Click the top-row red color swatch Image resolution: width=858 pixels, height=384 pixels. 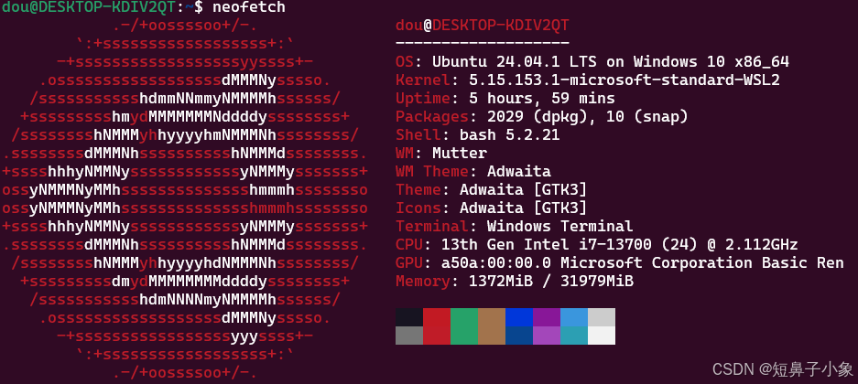pos(437,317)
